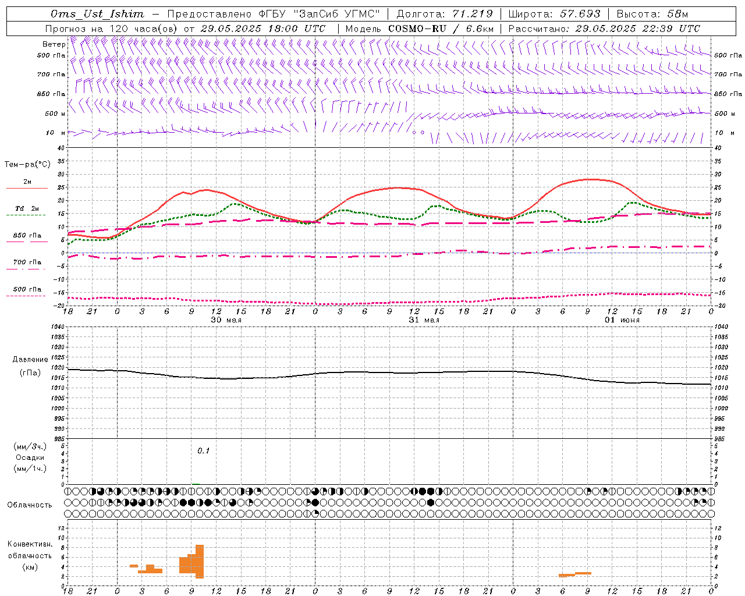Click the Облачность row label
This screenshot has width=745, height=596.
click(30, 505)
